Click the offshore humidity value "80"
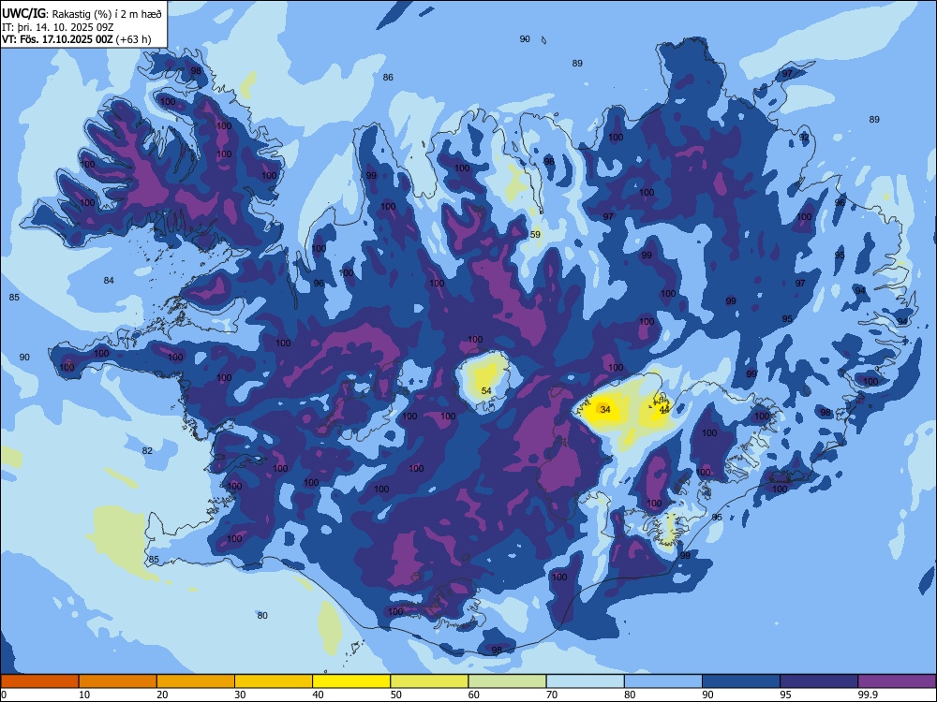937x702 pixels. pyautogui.click(x=262, y=616)
